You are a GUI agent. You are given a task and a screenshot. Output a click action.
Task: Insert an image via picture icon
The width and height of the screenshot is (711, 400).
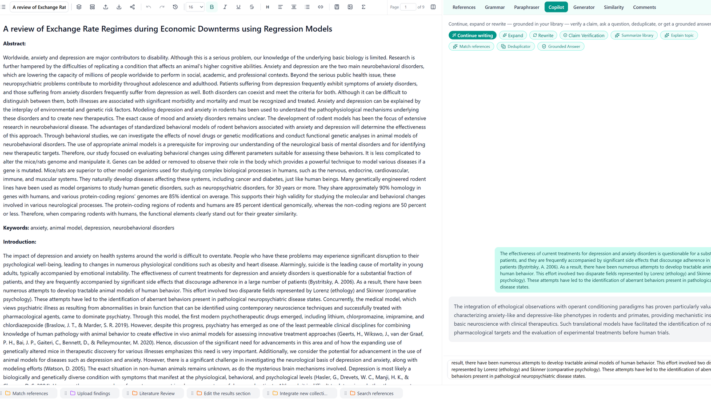click(x=350, y=7)
